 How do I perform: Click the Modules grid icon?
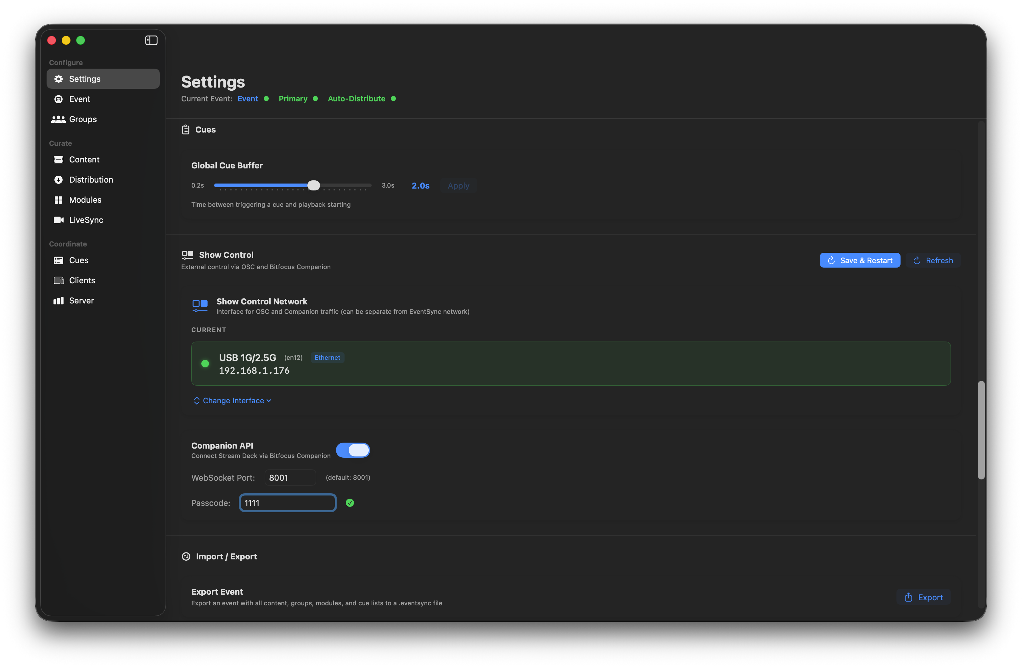pyautogui.click(x=59, y=200)
